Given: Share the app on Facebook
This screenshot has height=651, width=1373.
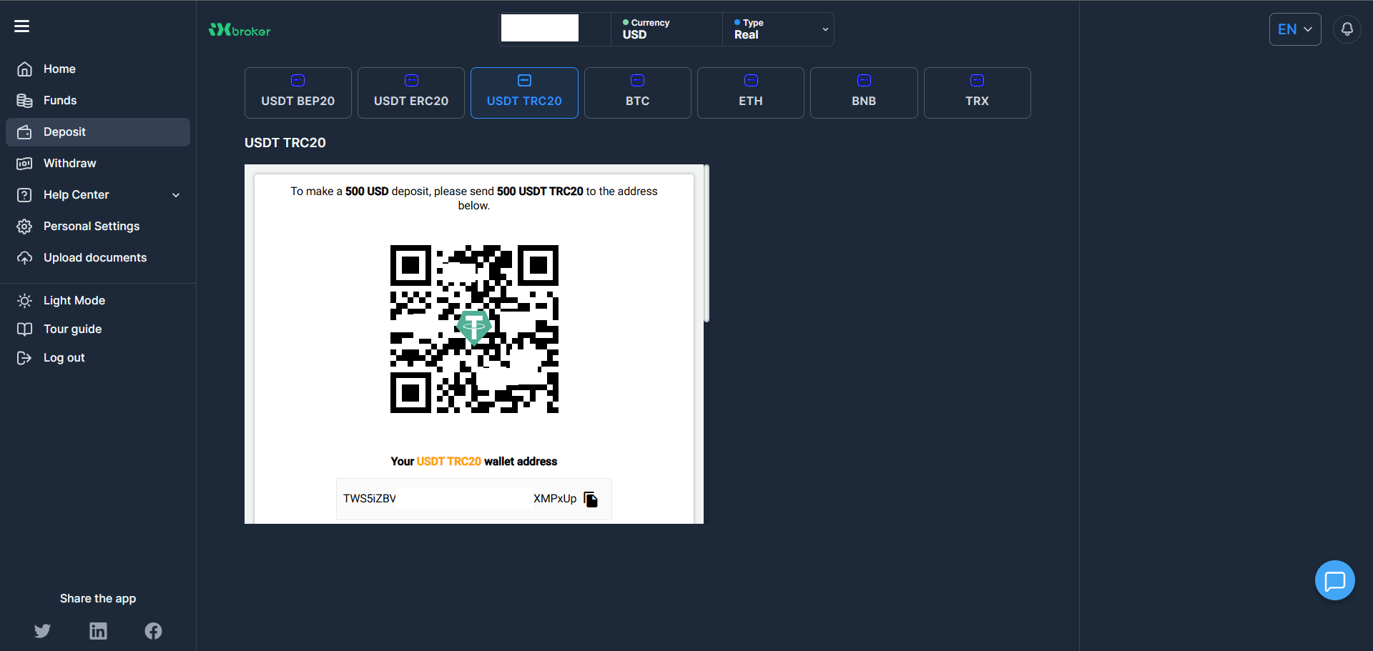Looking at the screenshot, I should [153, 631].
